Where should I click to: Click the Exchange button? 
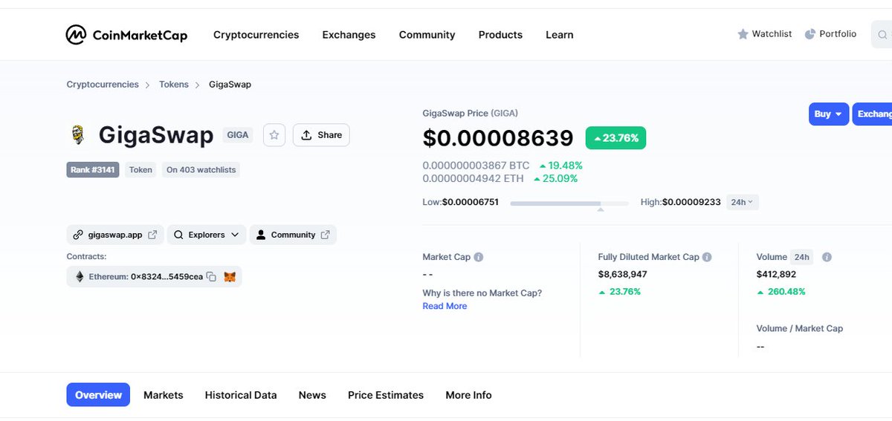pyautogui.click(x=872, y=114)
